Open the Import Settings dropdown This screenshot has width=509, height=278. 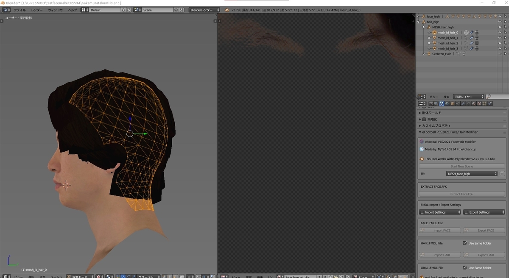click(x=440, y=212)
